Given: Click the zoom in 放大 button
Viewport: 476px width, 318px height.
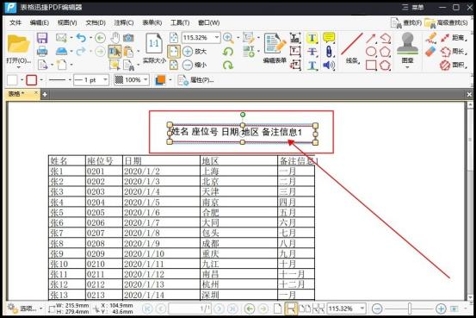Looking at the screenshot, I should pyautogui.click(x=195, y=52).
